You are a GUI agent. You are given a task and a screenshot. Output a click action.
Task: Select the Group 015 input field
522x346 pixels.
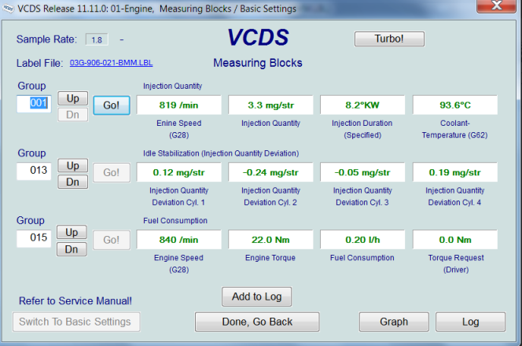tap(34, 238)
